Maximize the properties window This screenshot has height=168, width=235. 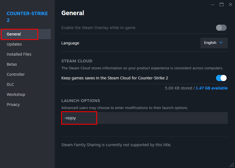click(x=222, y=4)
